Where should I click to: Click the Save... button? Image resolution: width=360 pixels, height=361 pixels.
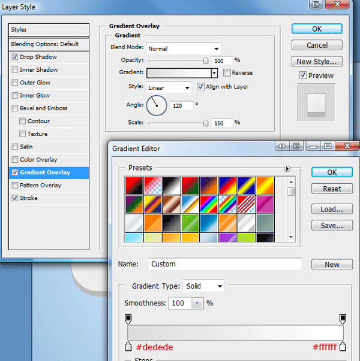point(332,225)
